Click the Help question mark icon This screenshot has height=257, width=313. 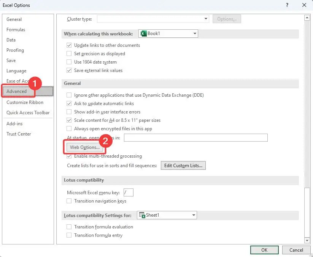(287, 5)
